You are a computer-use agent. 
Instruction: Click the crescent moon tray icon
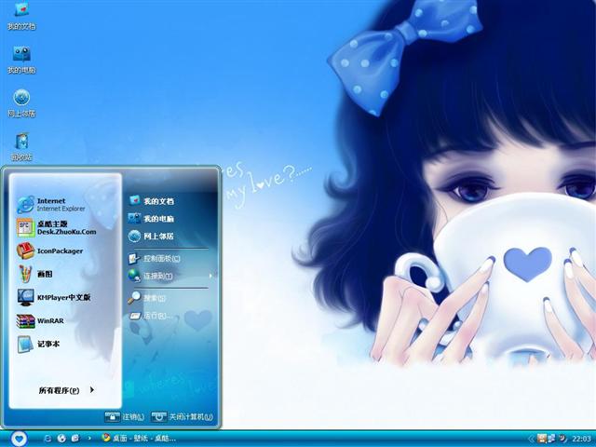click(x=562, y=439)
